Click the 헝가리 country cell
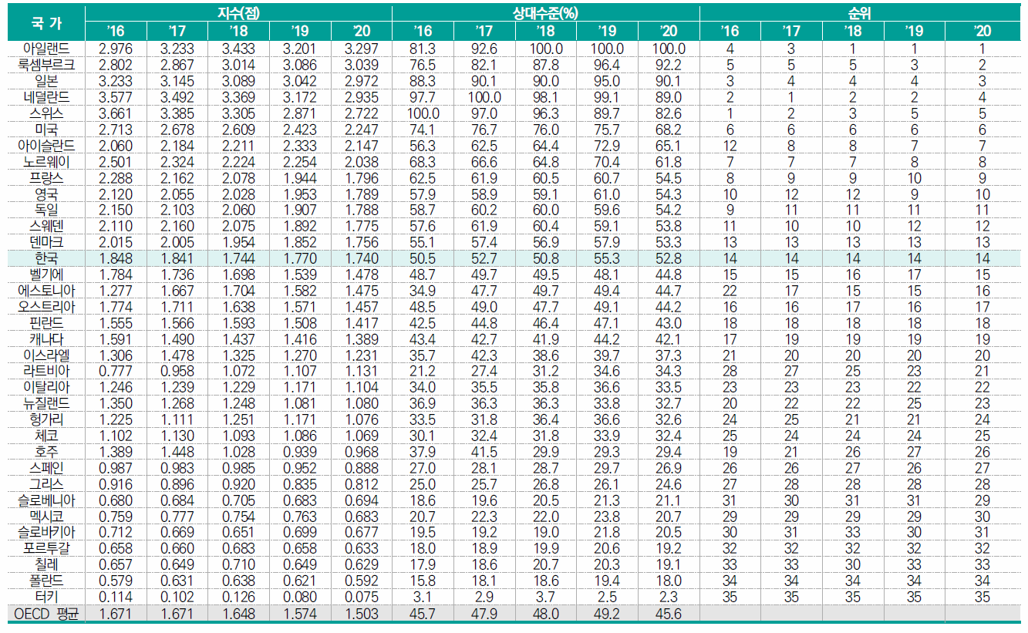The width and height of the screenshot is (1028, 633). [46, 419]
